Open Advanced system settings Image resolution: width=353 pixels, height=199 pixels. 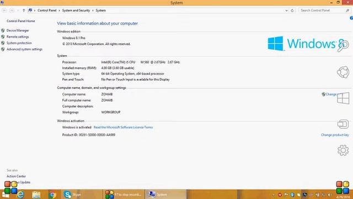coord(24,49)
